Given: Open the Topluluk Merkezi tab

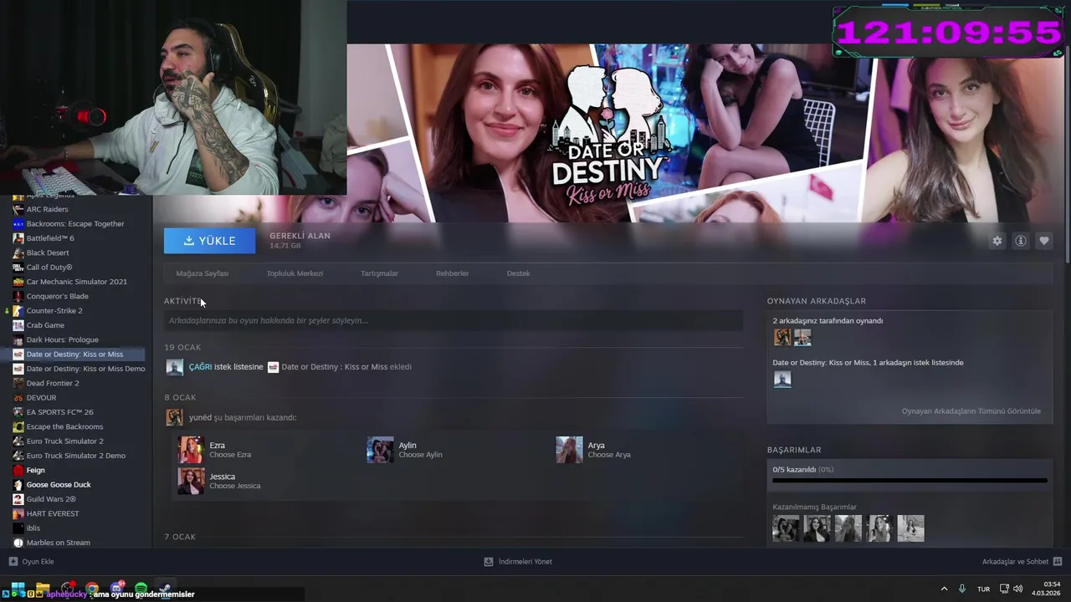Looking at the screenshot, I should pyautogui.click(x=295, y=273).
